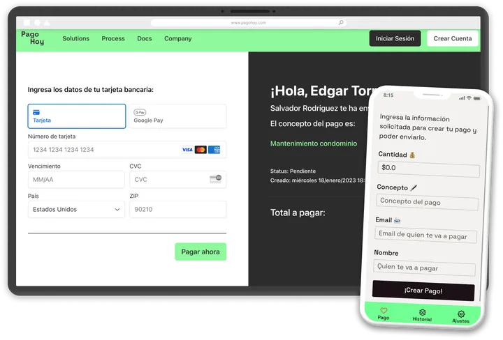Focus the CVC input field

click(x=177, y=180)
